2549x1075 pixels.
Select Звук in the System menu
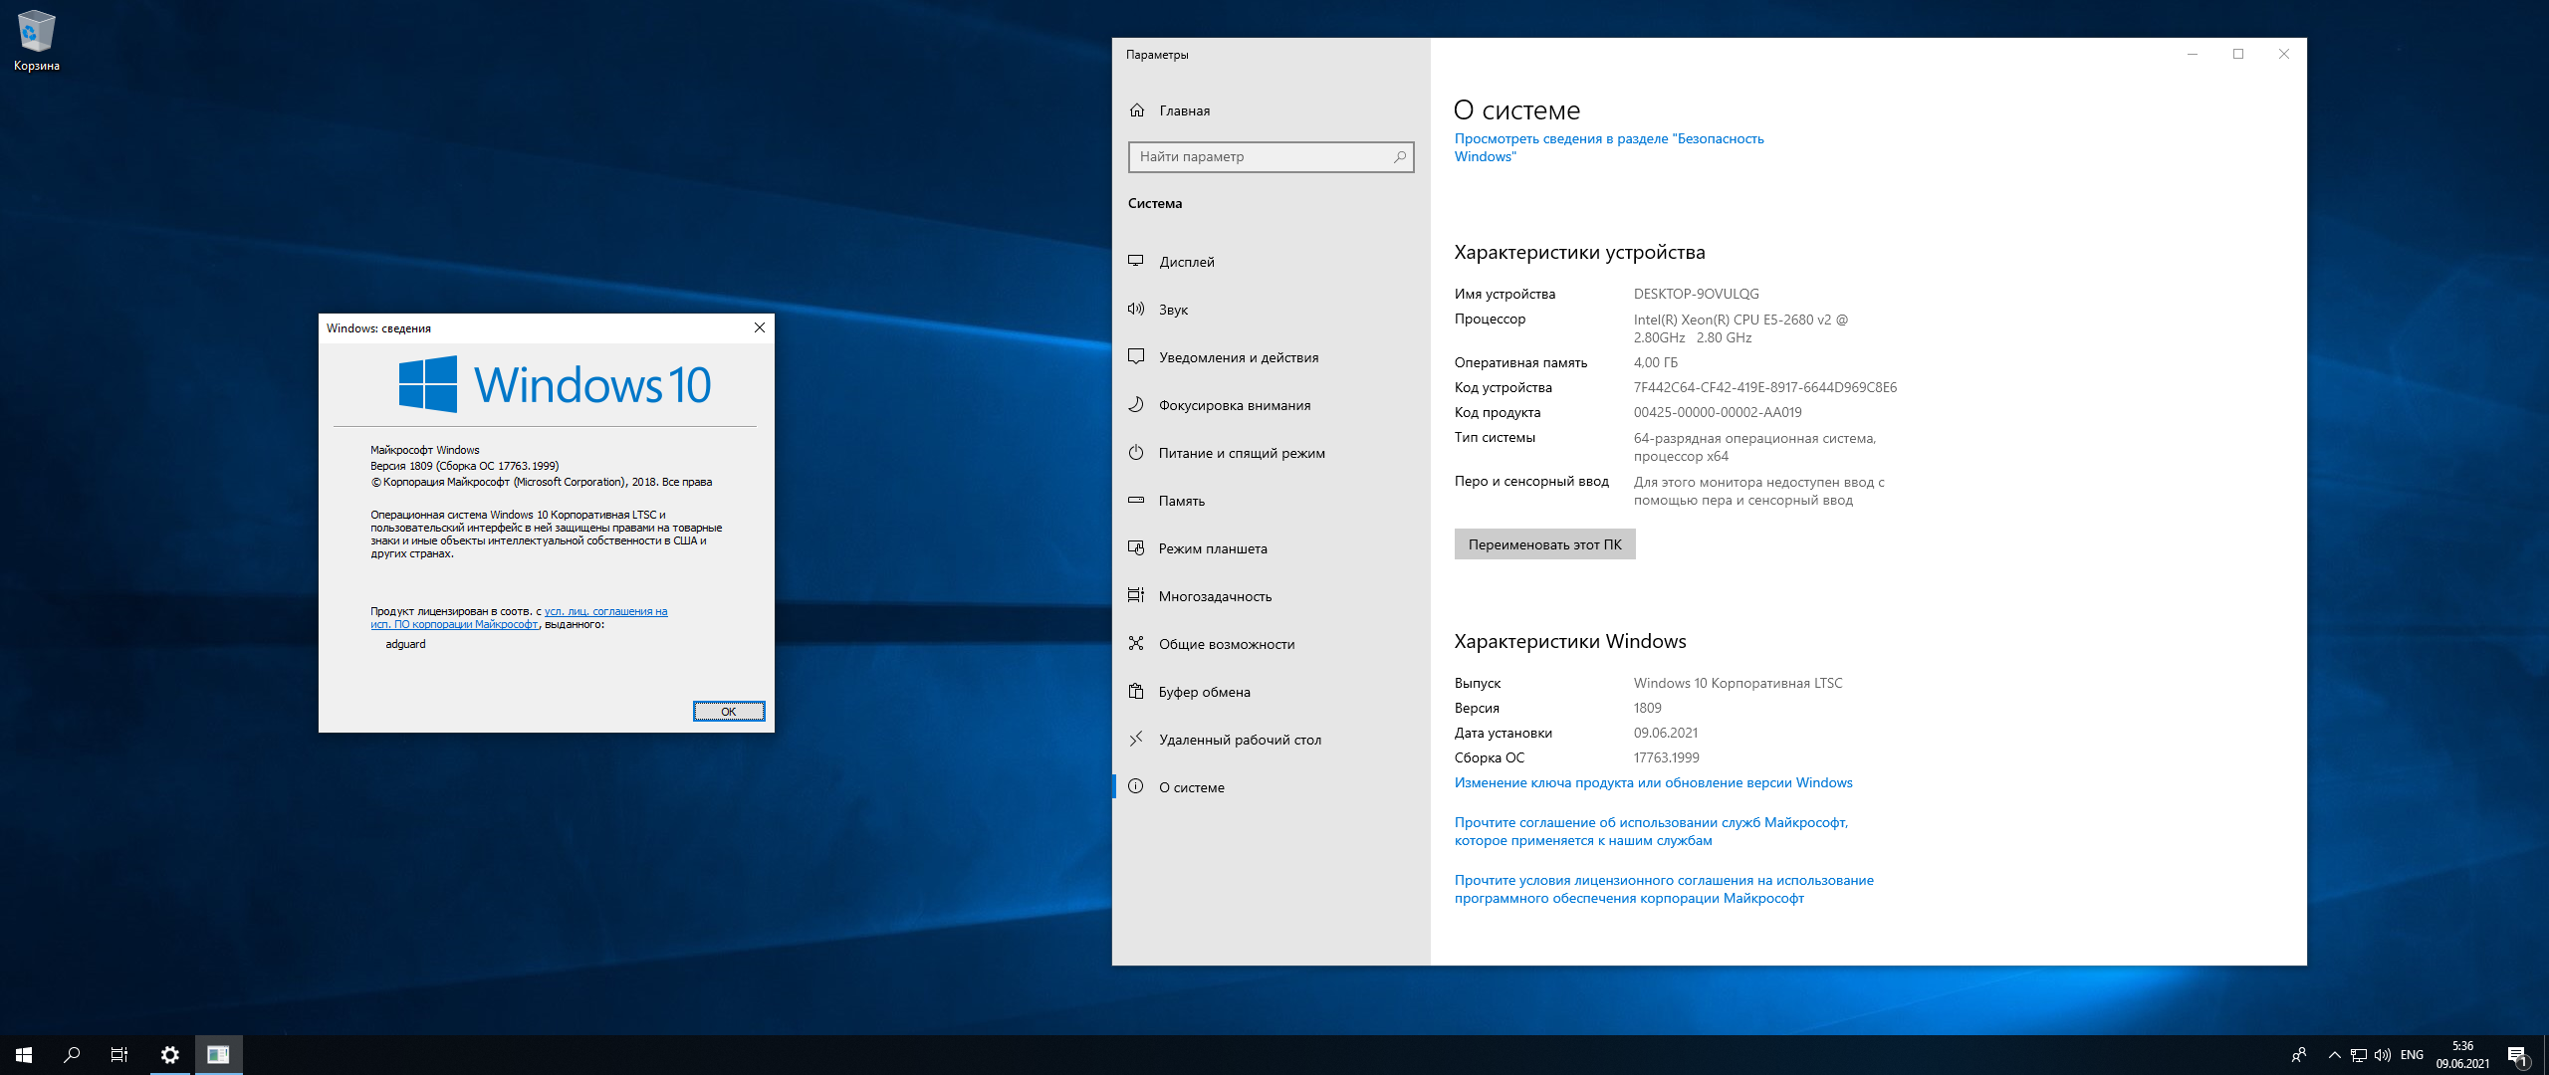click(1271, 310)
